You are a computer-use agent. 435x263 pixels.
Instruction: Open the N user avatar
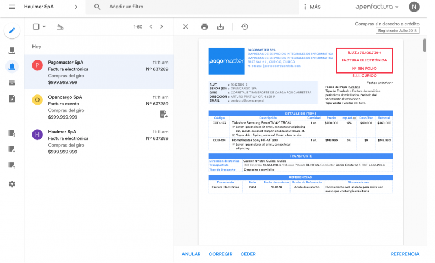414,7
